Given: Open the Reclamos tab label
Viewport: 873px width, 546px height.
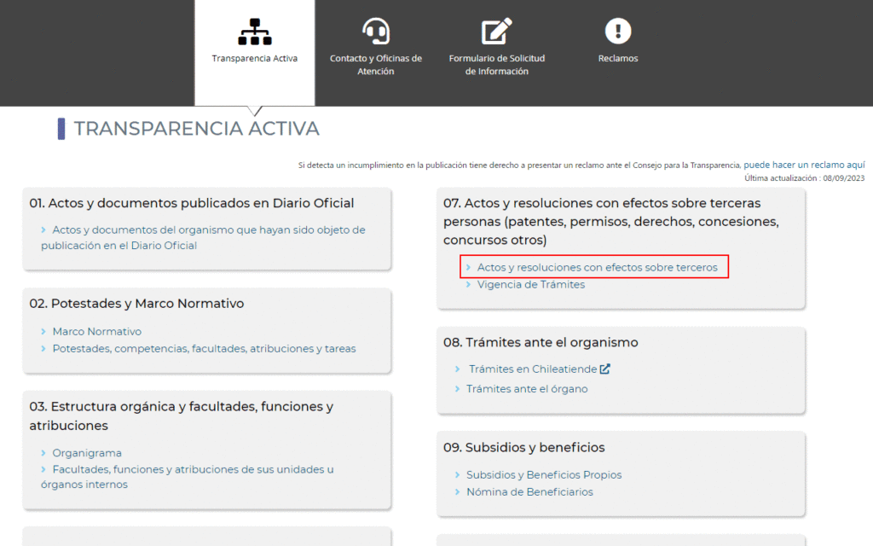Looking at the screenshot, I should pyautogui.click(x=618, y=59).
